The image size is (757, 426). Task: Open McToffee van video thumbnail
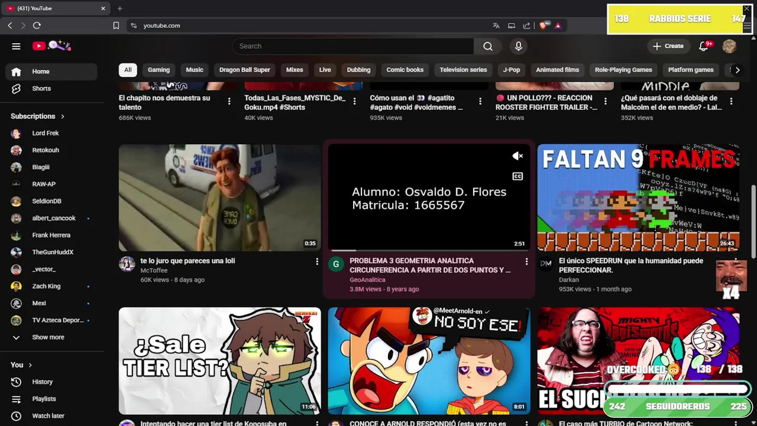[x=219, y=198]
